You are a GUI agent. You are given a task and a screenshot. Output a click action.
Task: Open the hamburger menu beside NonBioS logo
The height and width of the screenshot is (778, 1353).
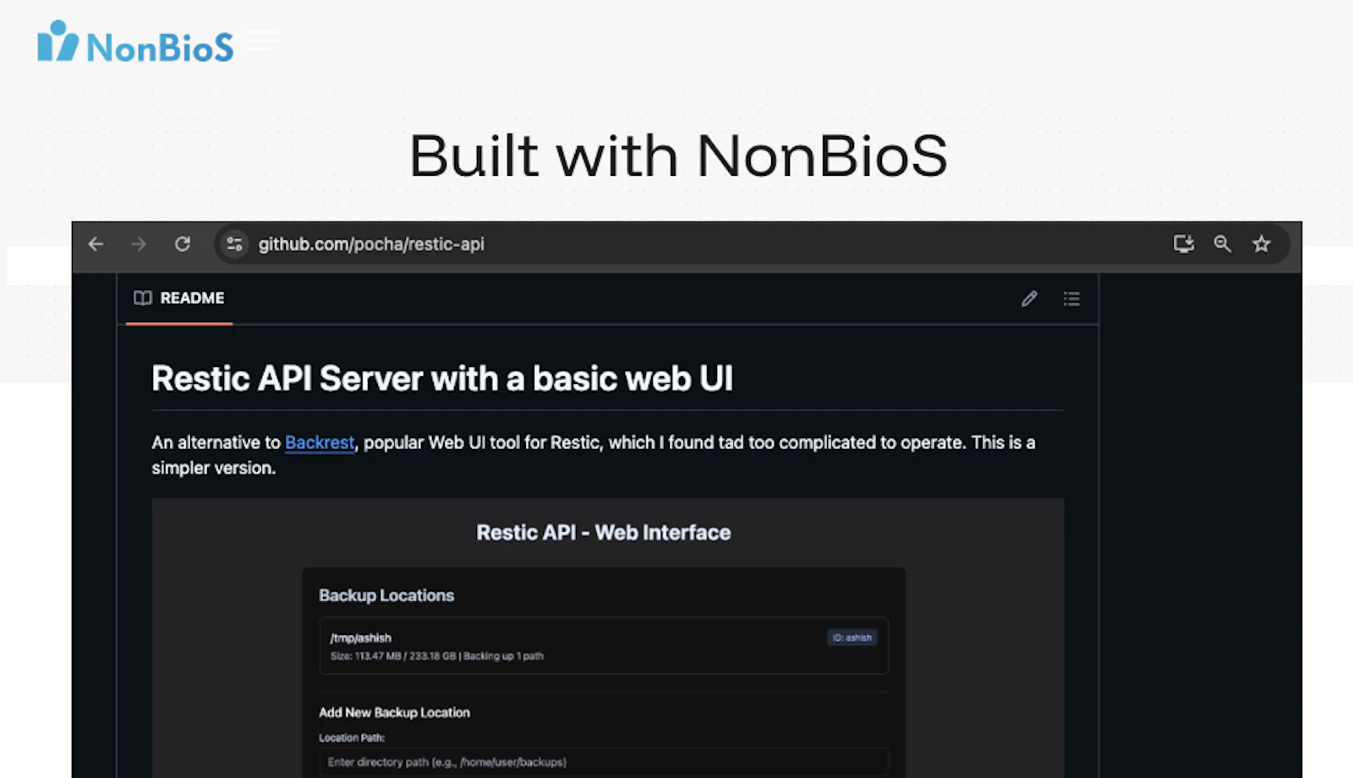pyautogui.click(x=261, y=41)
